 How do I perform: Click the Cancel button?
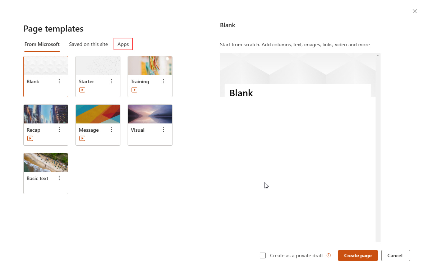(395, 255)
